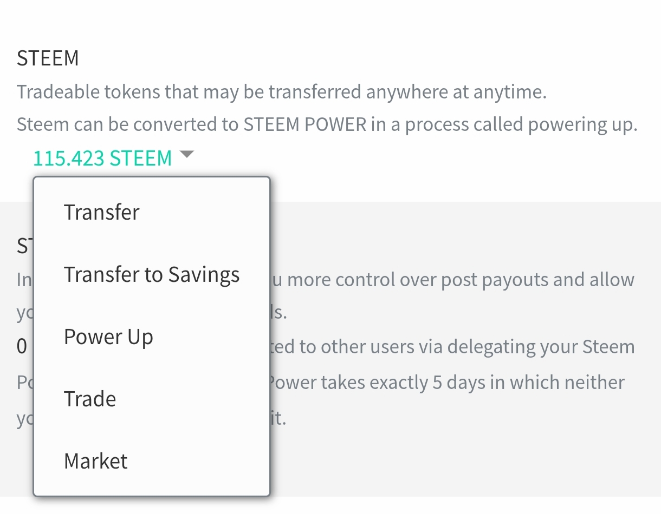Click the STEEM section heading
661x514 pixels.
click(48, 58)
